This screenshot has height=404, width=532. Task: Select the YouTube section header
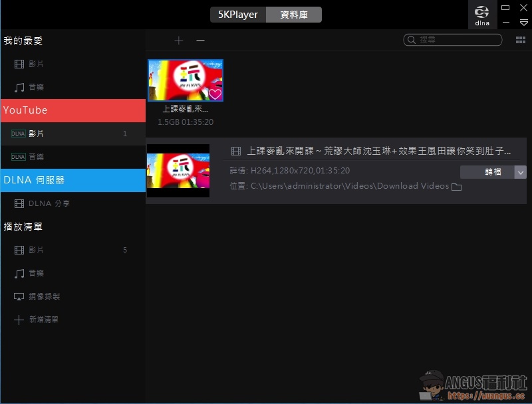tap(72, 110)
